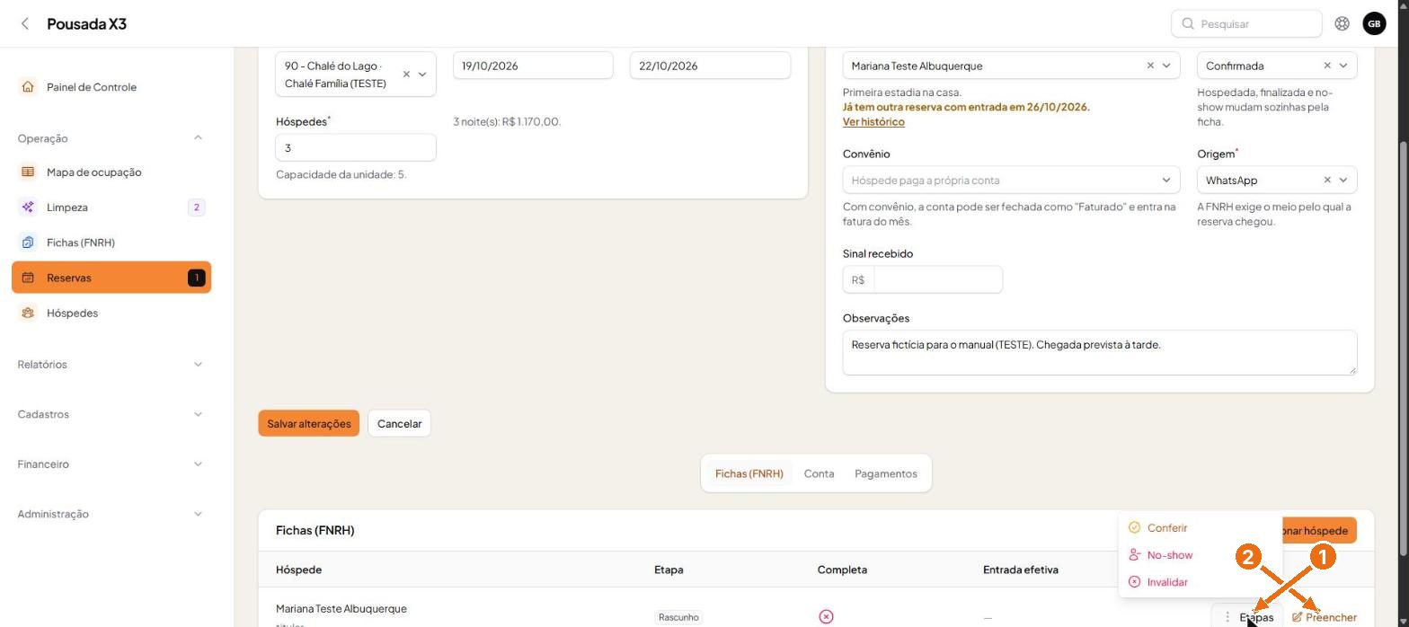Click the Pousada X3 title

tap(86, 23)
